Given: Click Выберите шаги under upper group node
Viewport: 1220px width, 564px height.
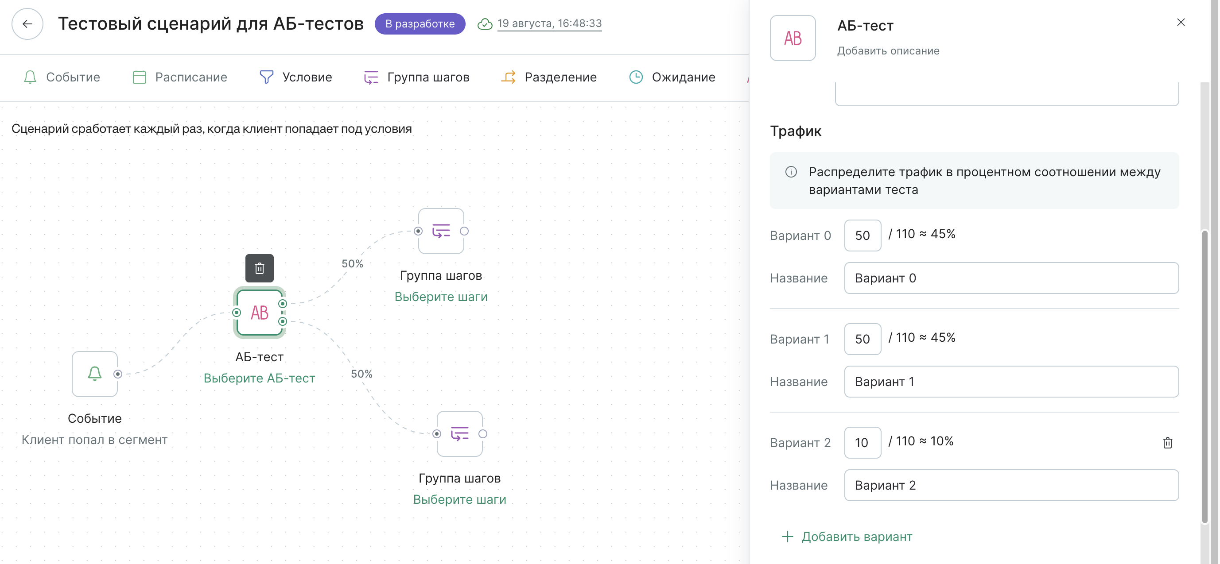Looking at the screenshot, I should point(441,297).
